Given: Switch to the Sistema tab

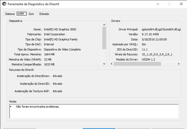Looking at the screenshot, I should pos(10,14).
